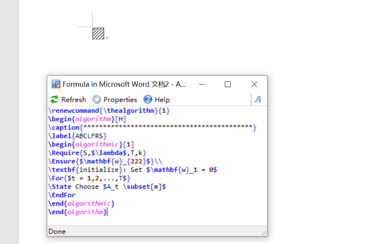Click the \State Choose $A_t line
The height and width of the screenshot is (244, 365).
(107, 187)
